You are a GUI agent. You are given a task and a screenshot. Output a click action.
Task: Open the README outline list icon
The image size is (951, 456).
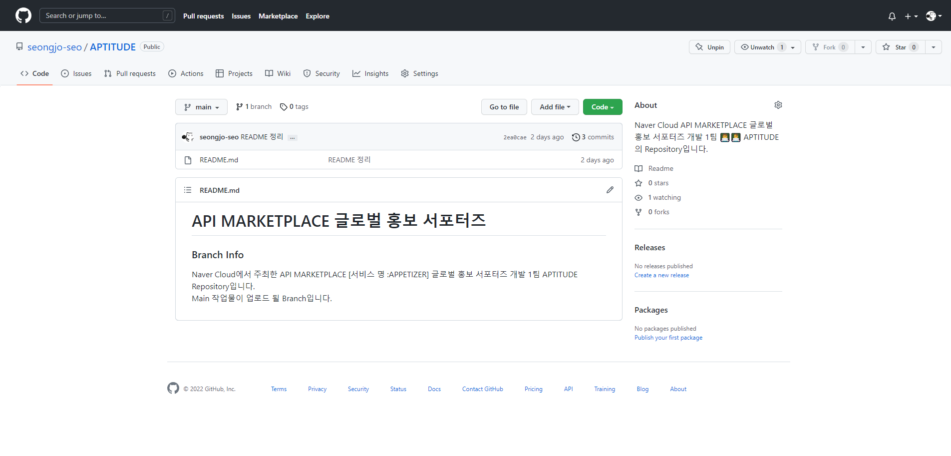pos(188,190)
